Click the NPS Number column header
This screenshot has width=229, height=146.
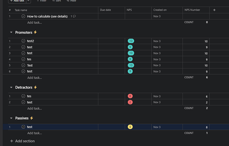(192, 10)
